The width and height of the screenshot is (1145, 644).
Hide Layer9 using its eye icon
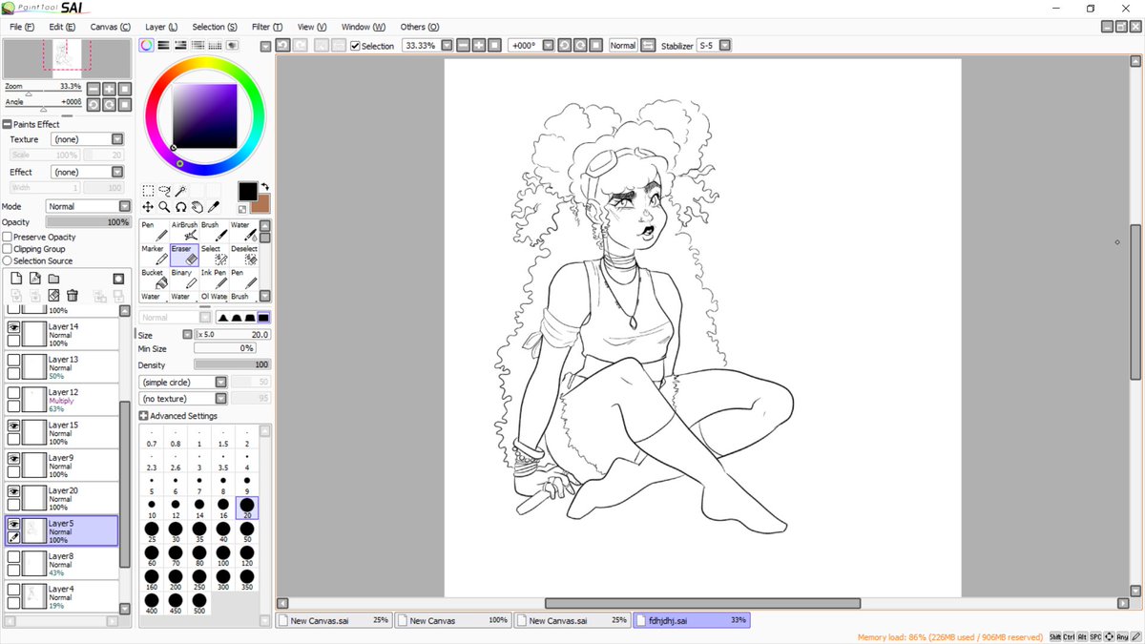pos(13,459)
